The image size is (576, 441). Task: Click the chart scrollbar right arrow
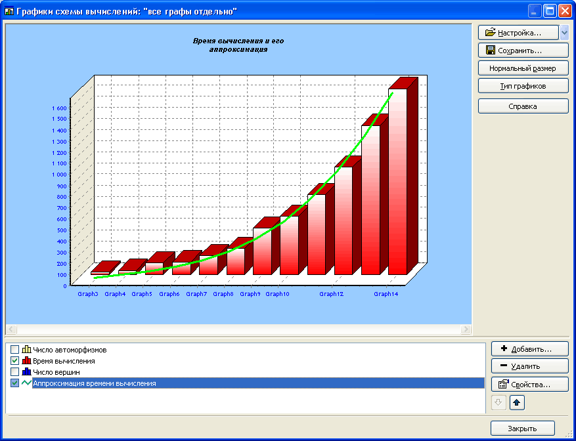[466, 329]
